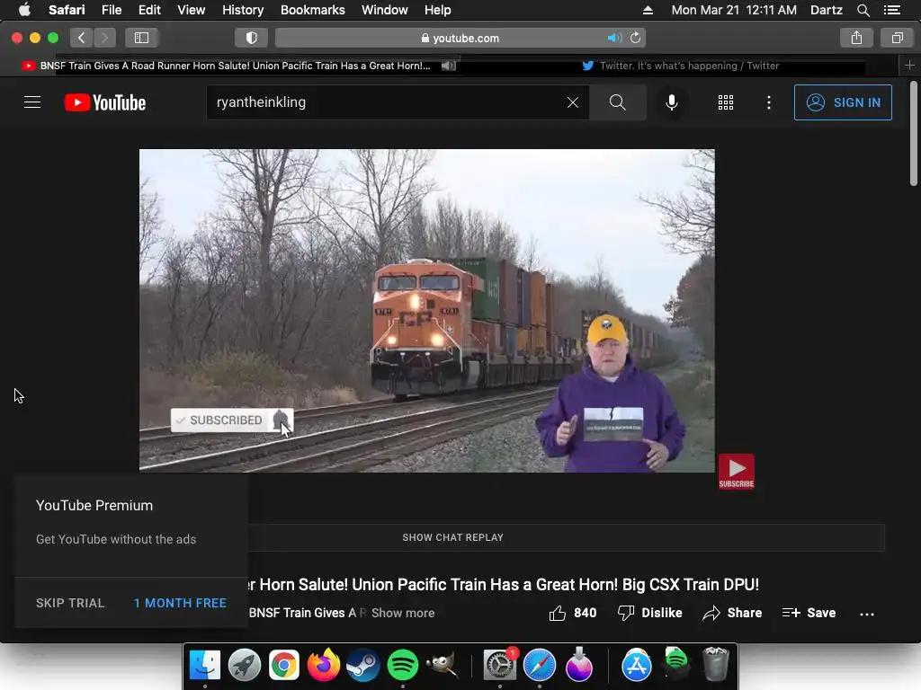Open the History menu
The height and width of the screenshot is (690, 921).
(x=243, y=10)
